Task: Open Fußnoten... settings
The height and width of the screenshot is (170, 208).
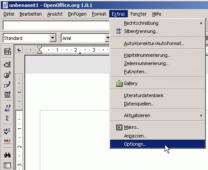Action: tap(158, 72)
